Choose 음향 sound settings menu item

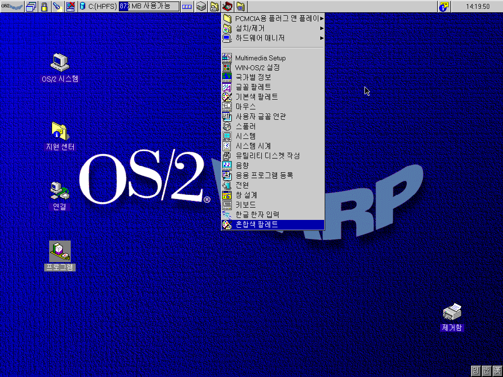[x=273, y=166]
